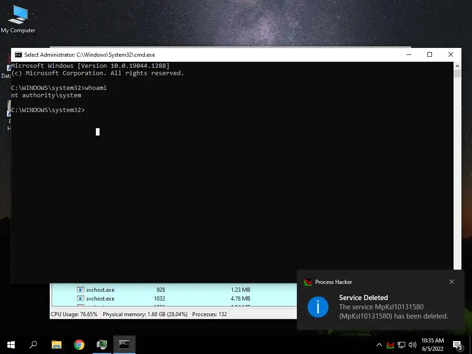Click the whoami command line
The height and width of the screenshot is (354, 472).
(59, 88)
